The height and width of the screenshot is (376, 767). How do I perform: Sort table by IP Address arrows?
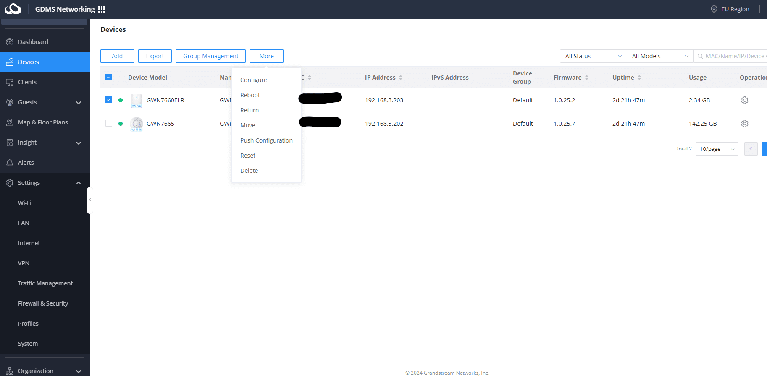coord(401,78)
